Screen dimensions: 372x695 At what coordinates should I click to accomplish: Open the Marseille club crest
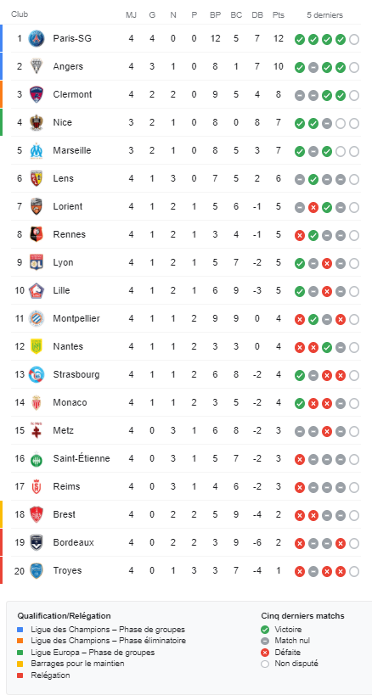tap(37, 150)
